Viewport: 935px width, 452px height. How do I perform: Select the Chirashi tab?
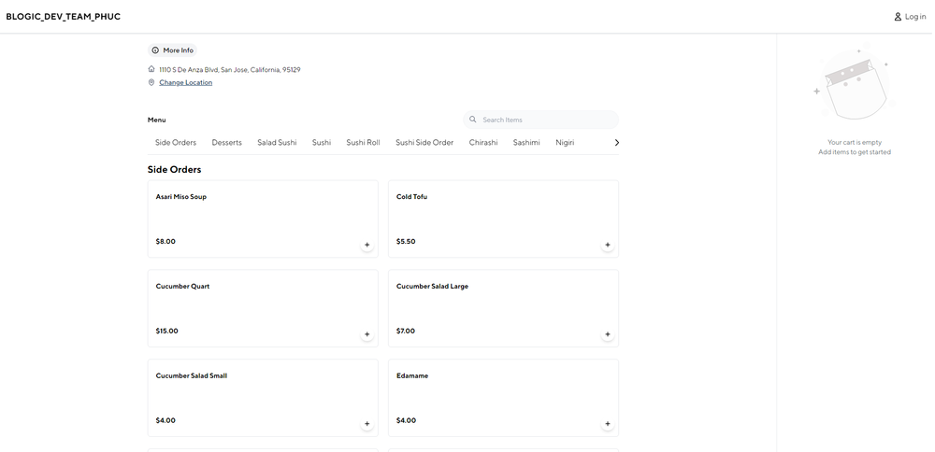tap(483, 142)
